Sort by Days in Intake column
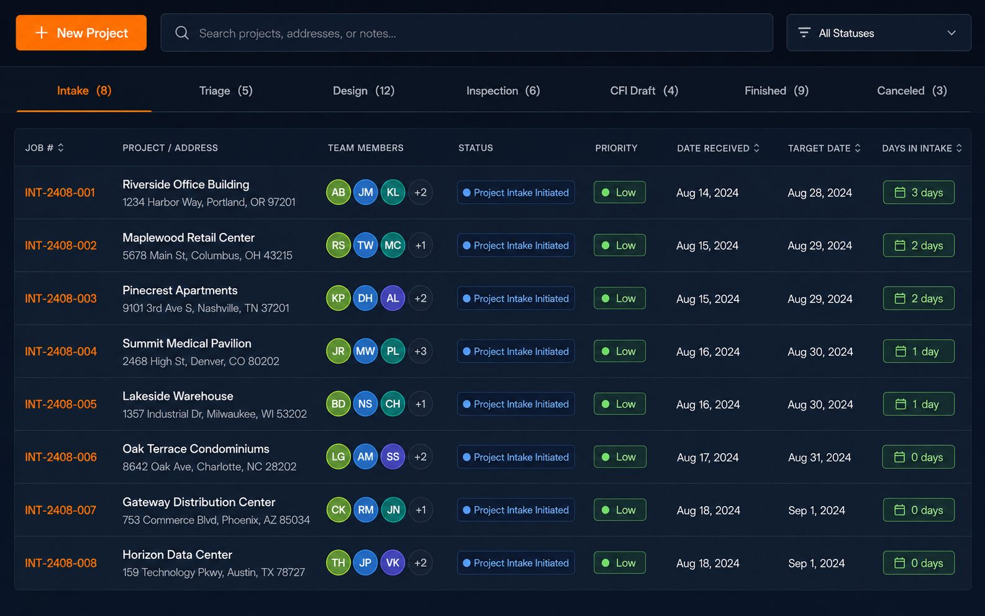Screen dimensions: 985x616 coord(959,148)
